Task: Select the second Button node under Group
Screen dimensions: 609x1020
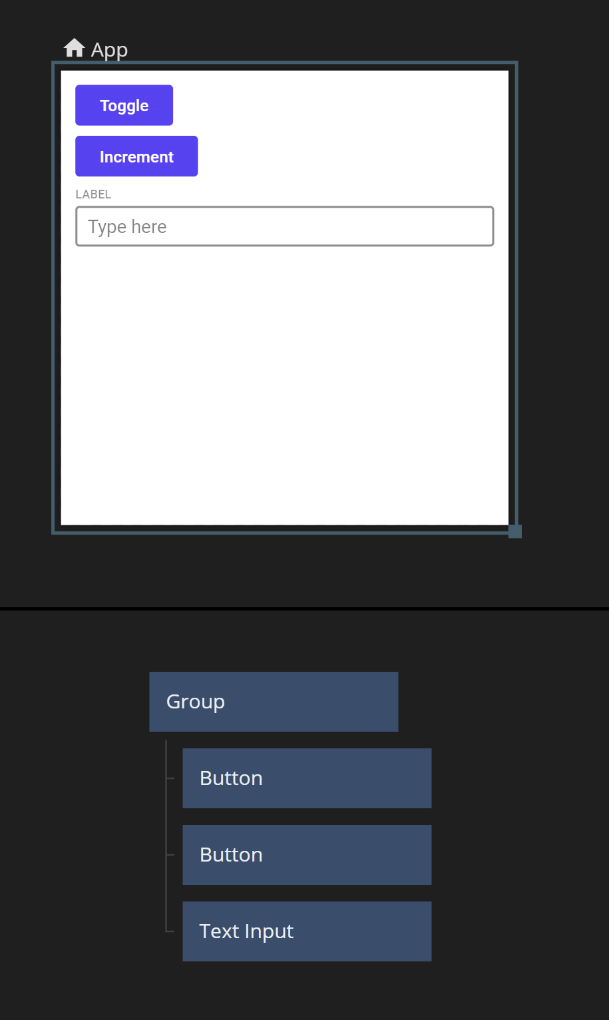Action: coord(307,855)
